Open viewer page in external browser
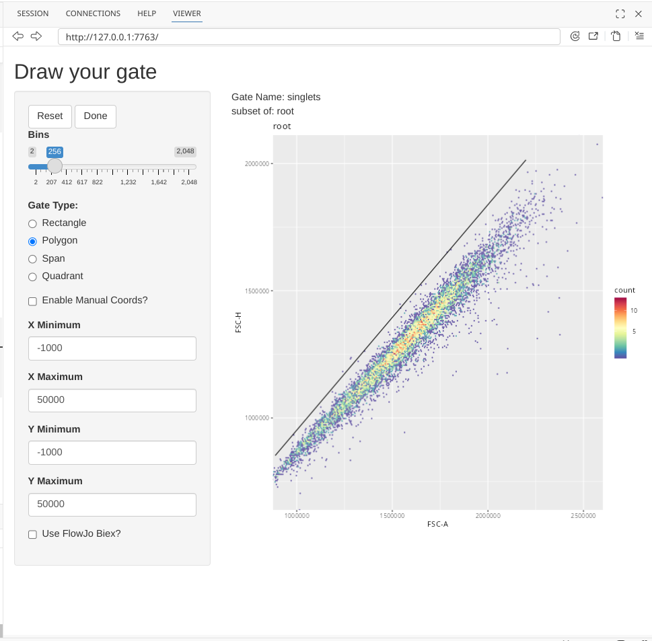Viewport: 652px width, 641px height. pyautogui.click(x=593, y=36)
